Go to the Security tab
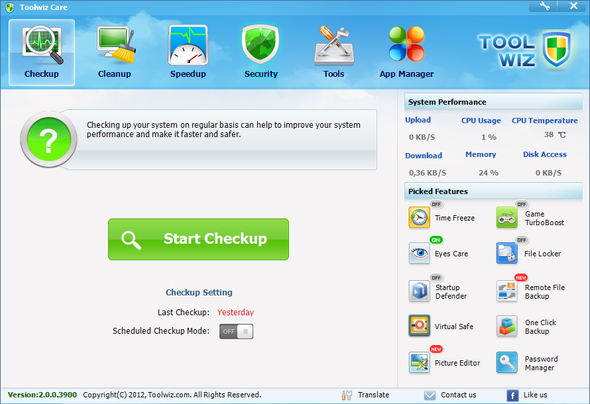The height and width of the screenshot is (404, 590). click(261, 52)
